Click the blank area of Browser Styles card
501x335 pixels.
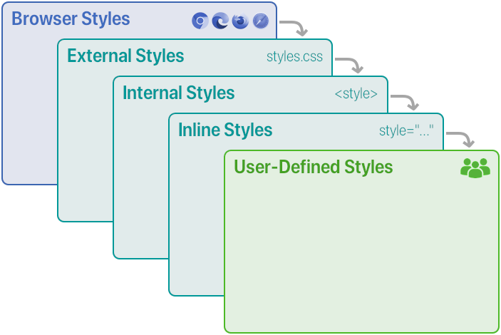click(29, 107)
